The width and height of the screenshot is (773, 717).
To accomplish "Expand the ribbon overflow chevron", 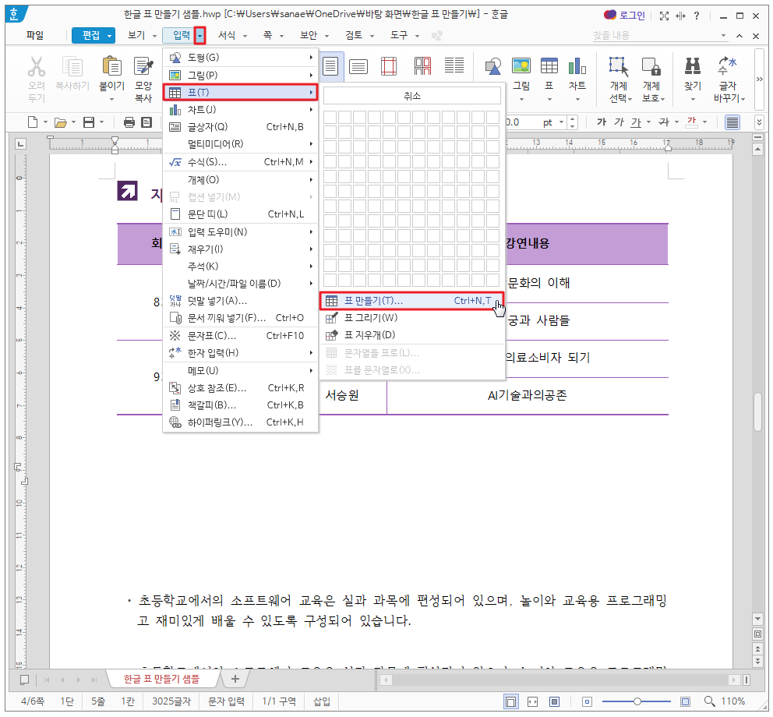I will [759, 79].
